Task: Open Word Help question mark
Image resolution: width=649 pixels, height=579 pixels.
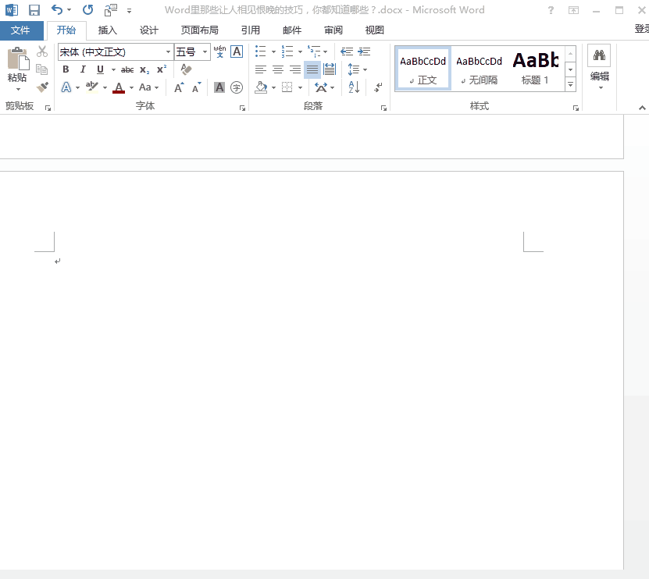Action: pos(551,10)
